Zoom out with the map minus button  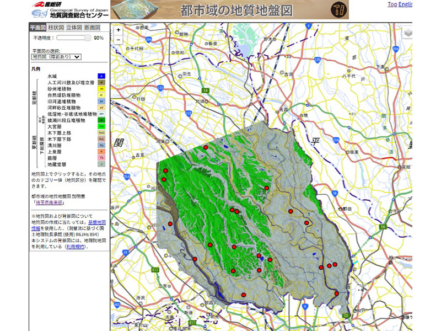(x=119, y=40)
